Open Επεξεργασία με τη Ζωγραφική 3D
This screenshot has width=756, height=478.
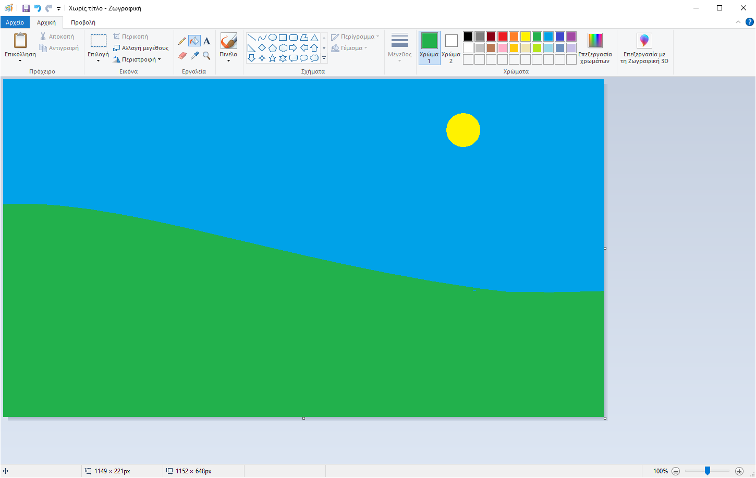click(644, 48)
